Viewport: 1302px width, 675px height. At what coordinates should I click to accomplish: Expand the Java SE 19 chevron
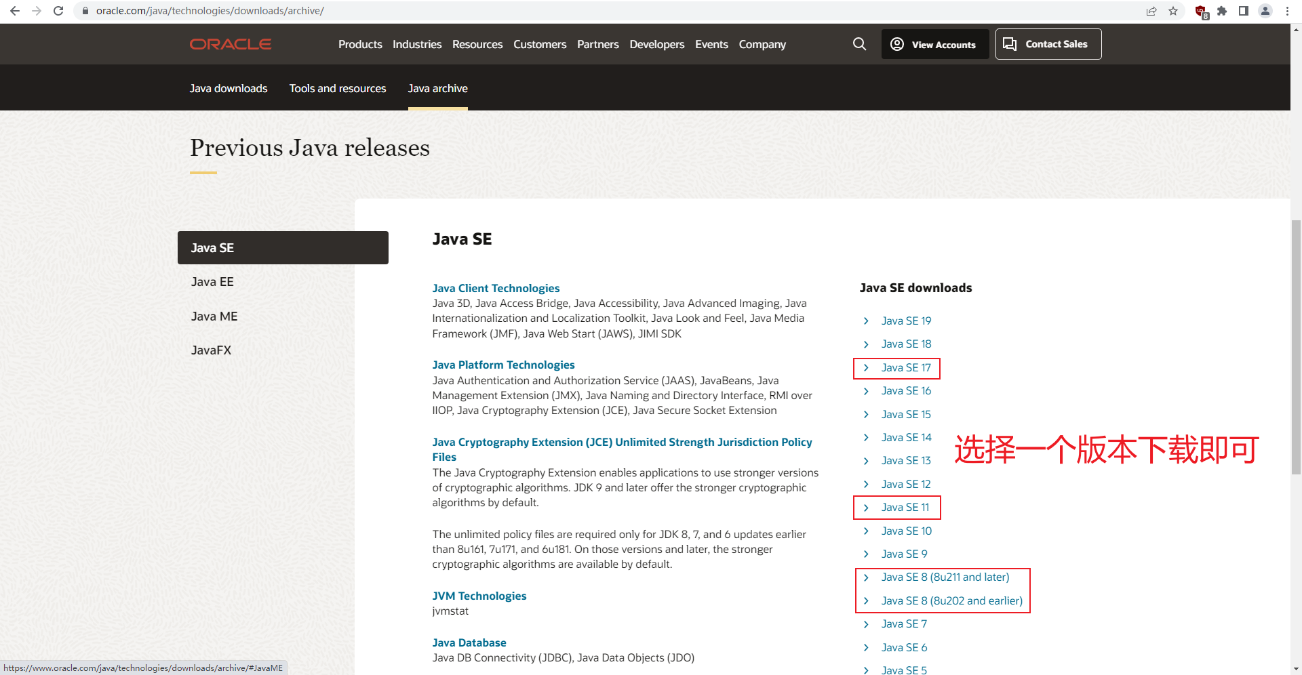point(866,321)
